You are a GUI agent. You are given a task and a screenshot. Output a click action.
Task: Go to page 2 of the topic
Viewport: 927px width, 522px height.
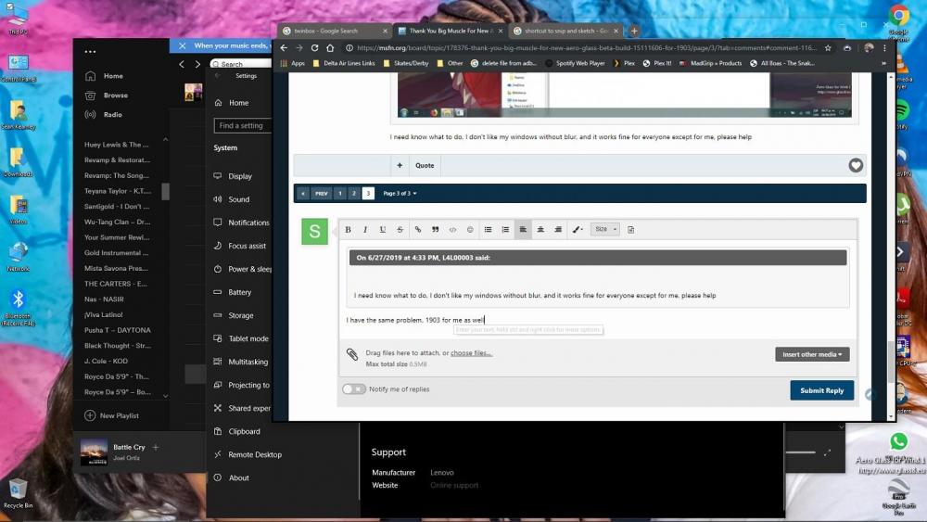tap(353, 193)
